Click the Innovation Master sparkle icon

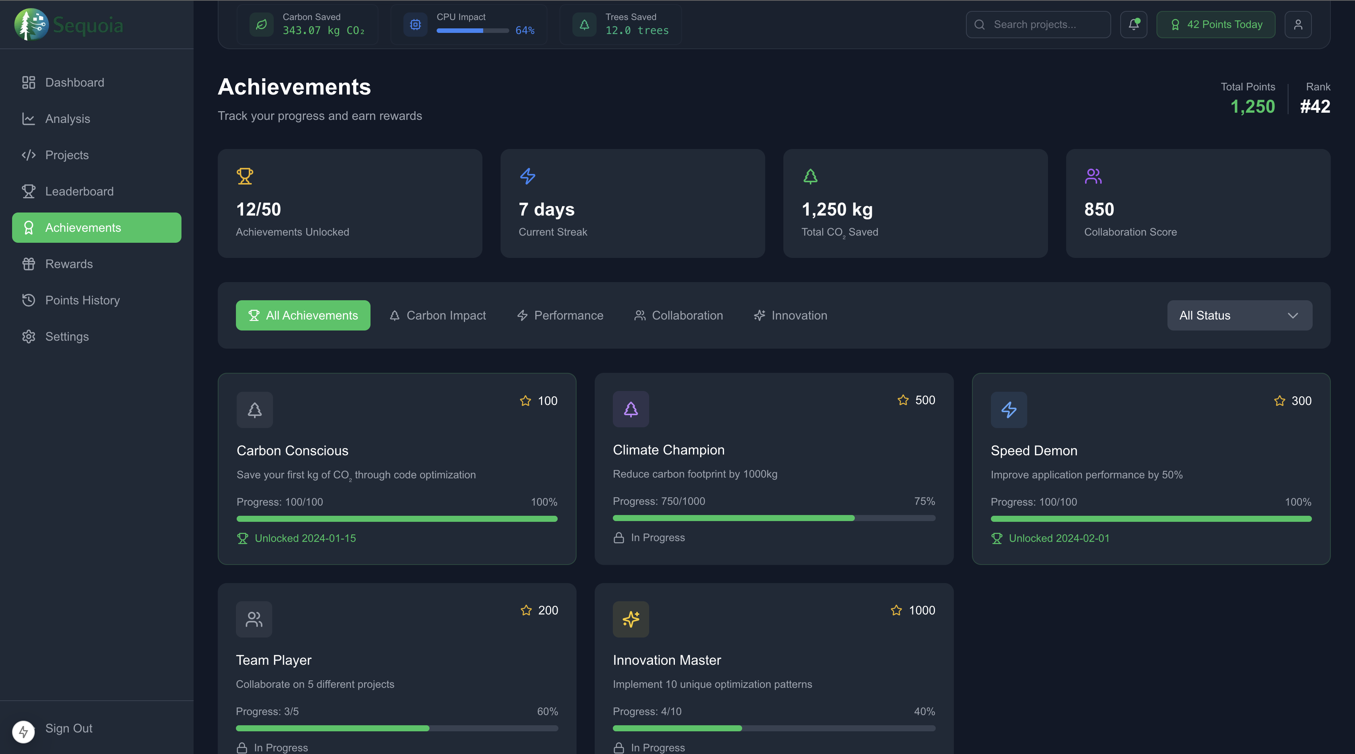point(630,619)
